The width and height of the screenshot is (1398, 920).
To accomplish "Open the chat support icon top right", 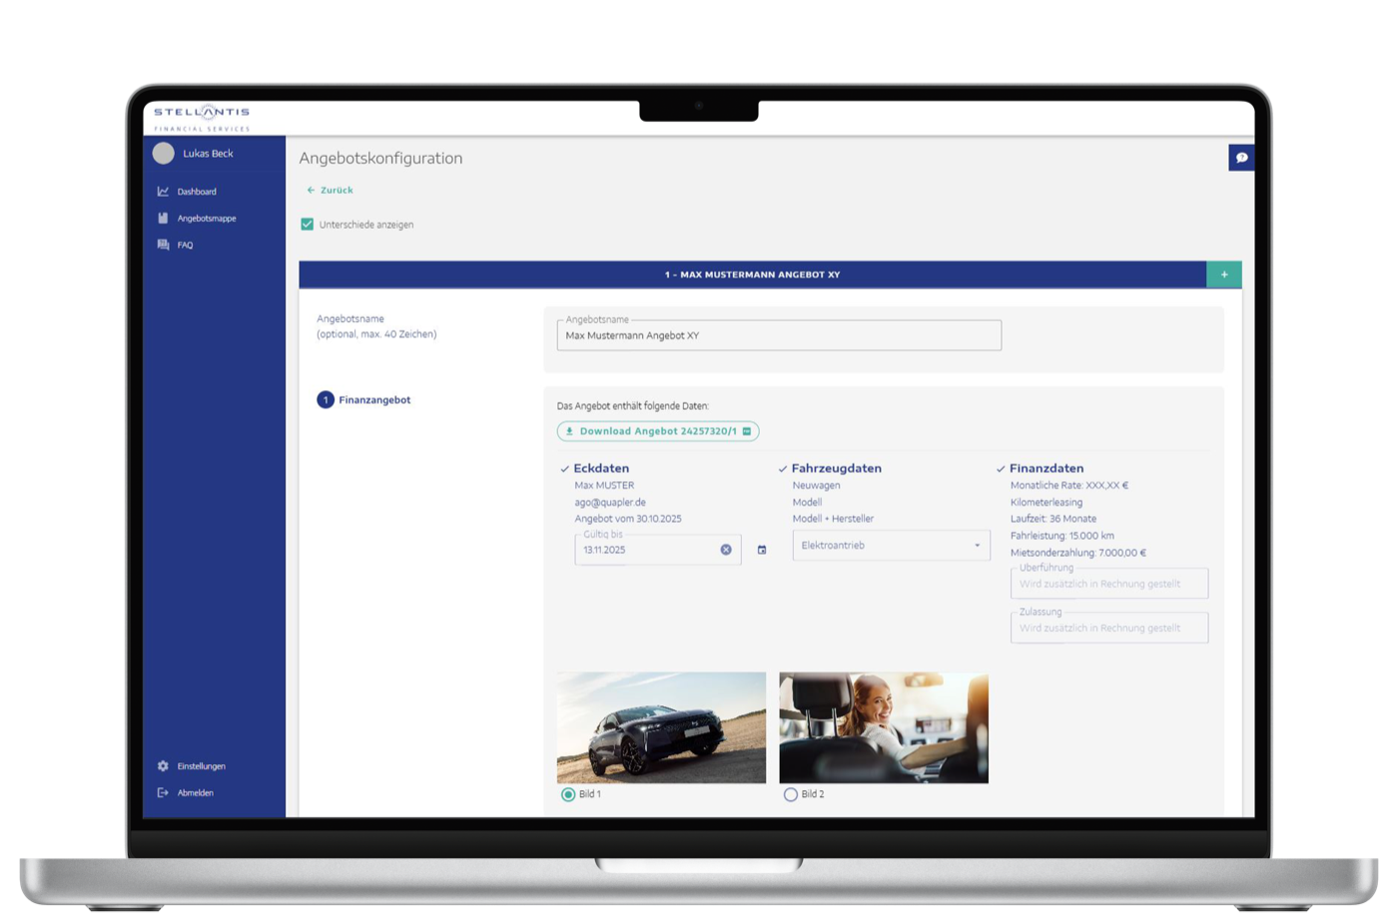I will click(1241, 158).
